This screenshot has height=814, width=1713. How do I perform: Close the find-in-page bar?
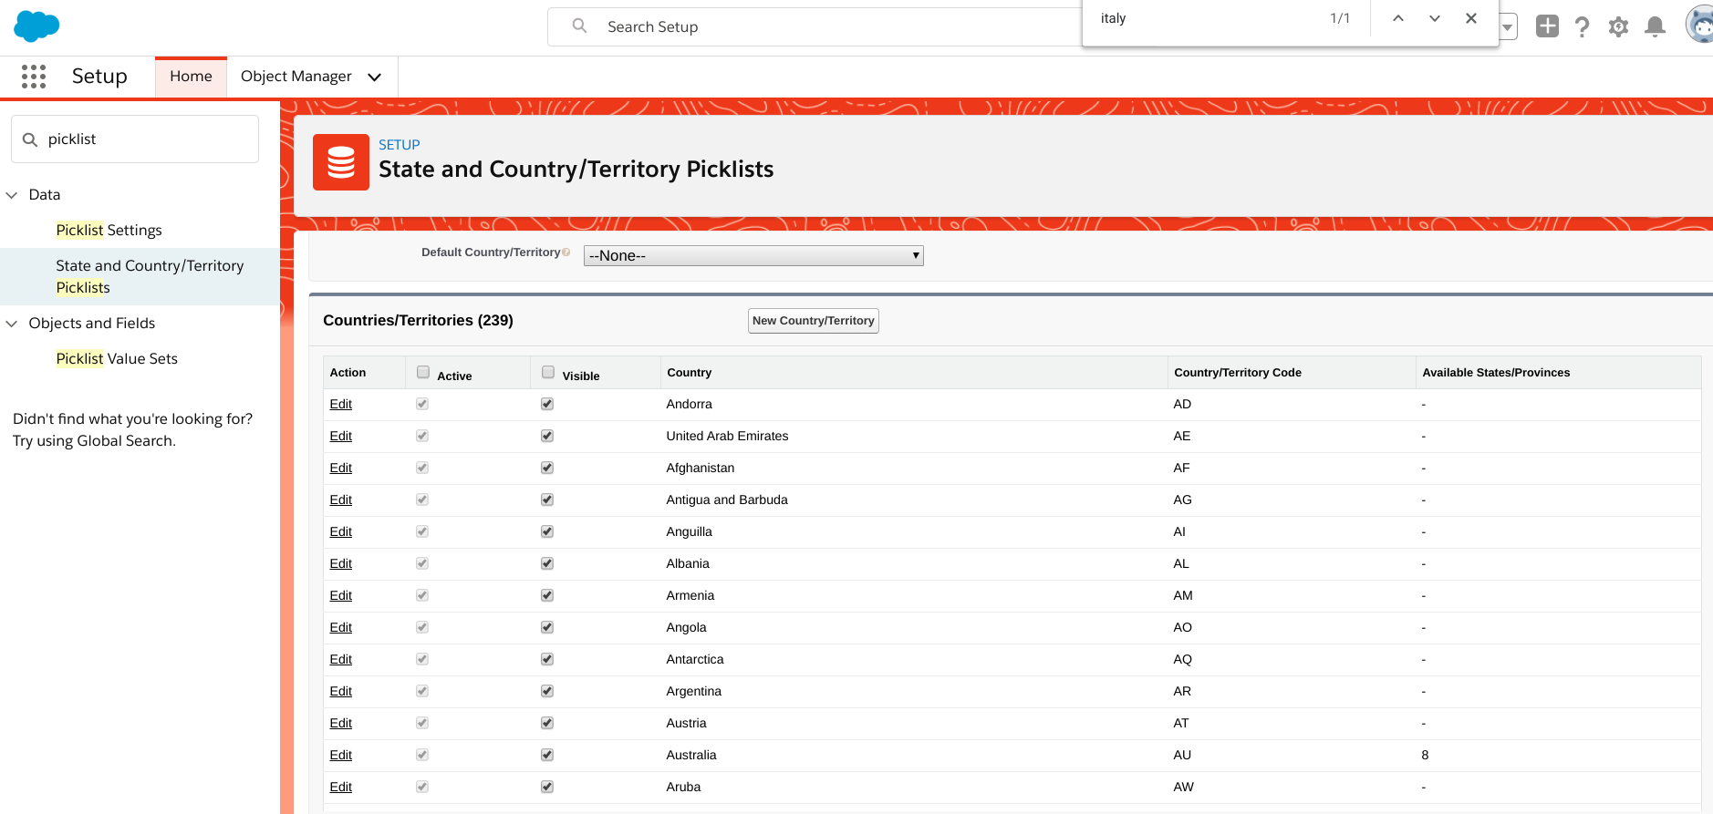click(1470, 18)
